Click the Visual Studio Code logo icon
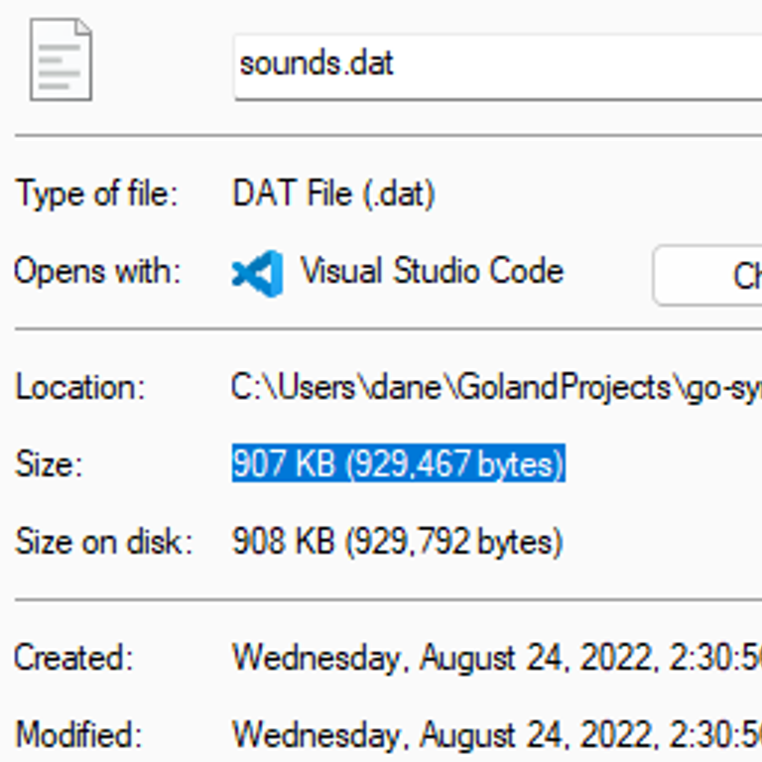Viewport: 762px width, 762px height. (258, 273)
